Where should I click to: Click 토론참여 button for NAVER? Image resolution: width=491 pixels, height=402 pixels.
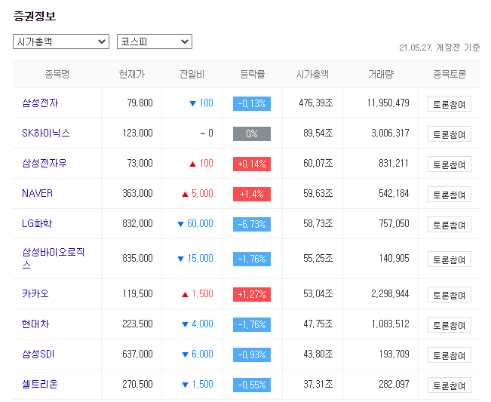pyautogui.click(x=450, y=194)
